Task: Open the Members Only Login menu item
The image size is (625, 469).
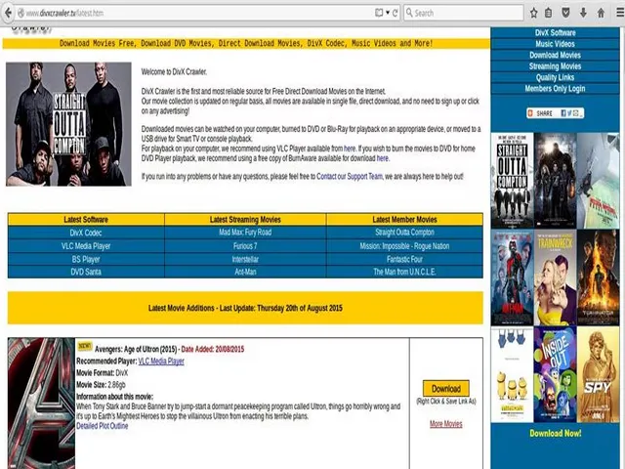Action: click(x=555, y=88)
